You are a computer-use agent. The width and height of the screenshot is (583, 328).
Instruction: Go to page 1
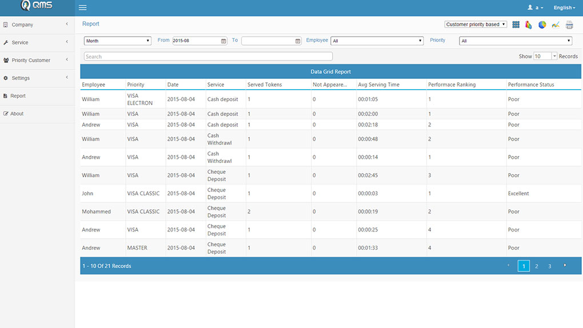pyautogui.click(x=524, y=266)
